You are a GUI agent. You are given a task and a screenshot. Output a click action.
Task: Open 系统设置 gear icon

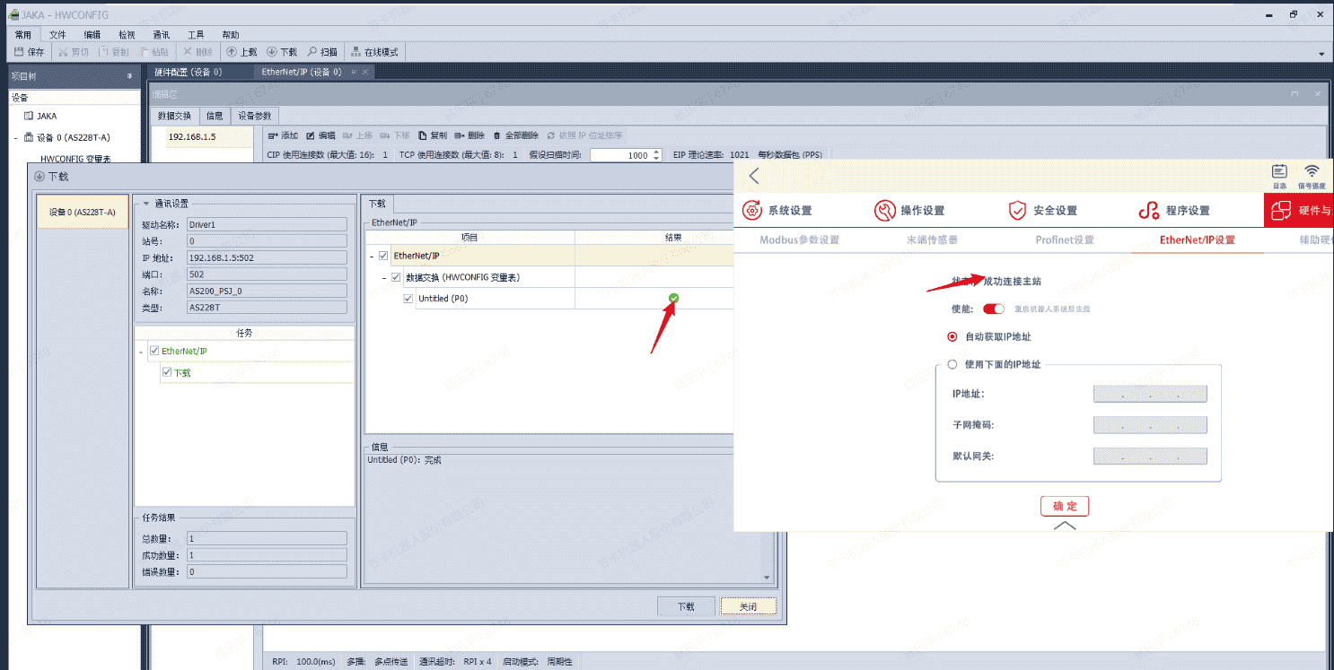[752, 211]
